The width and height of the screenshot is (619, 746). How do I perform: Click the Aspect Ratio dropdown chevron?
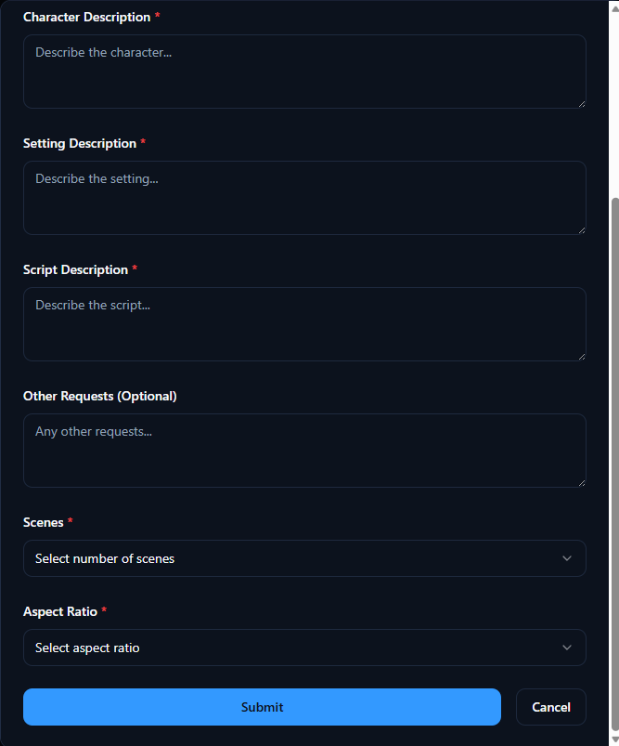pyautogui.click(x=567, y=648)
